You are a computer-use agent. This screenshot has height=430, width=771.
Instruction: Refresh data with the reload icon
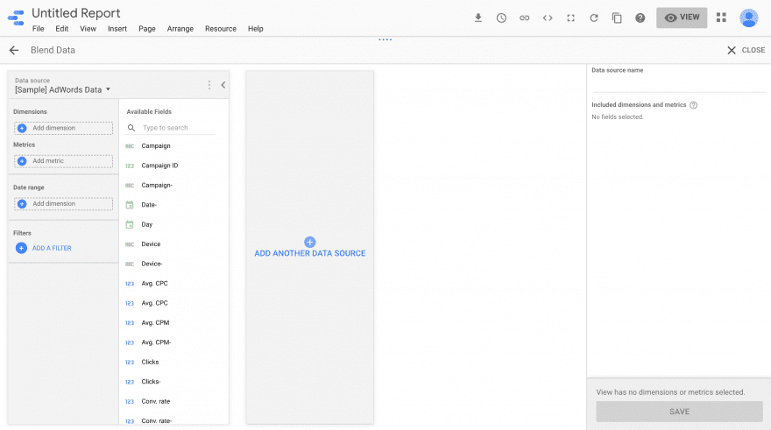[x=593, y=18]
